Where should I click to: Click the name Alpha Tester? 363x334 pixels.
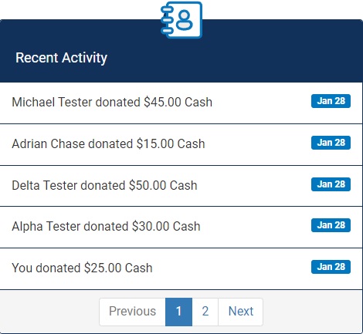coord(46,227)
